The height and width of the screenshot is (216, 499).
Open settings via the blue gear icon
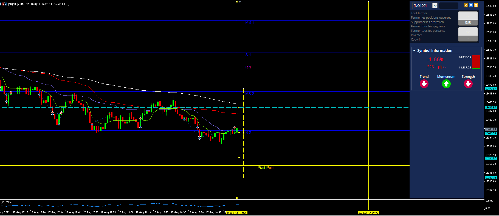(471, 5)
